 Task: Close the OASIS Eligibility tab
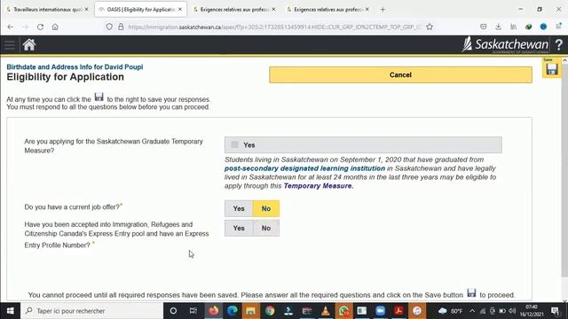(180, 10)
